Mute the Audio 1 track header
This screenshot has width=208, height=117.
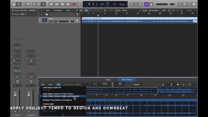tap(49, 21)
